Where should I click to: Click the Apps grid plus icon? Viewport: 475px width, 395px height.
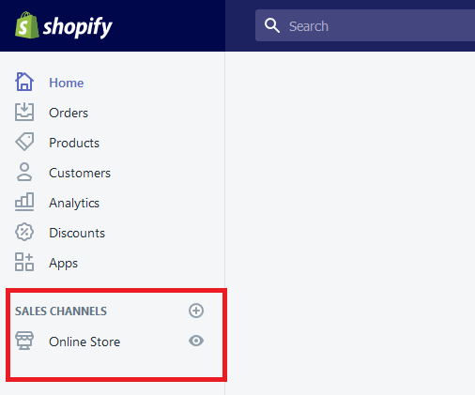pyautogui.click(x=24, y=262)
